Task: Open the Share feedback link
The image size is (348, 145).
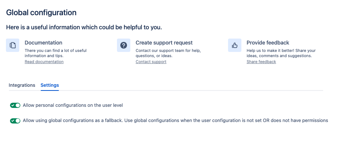Action: click(x=261, y=62)
